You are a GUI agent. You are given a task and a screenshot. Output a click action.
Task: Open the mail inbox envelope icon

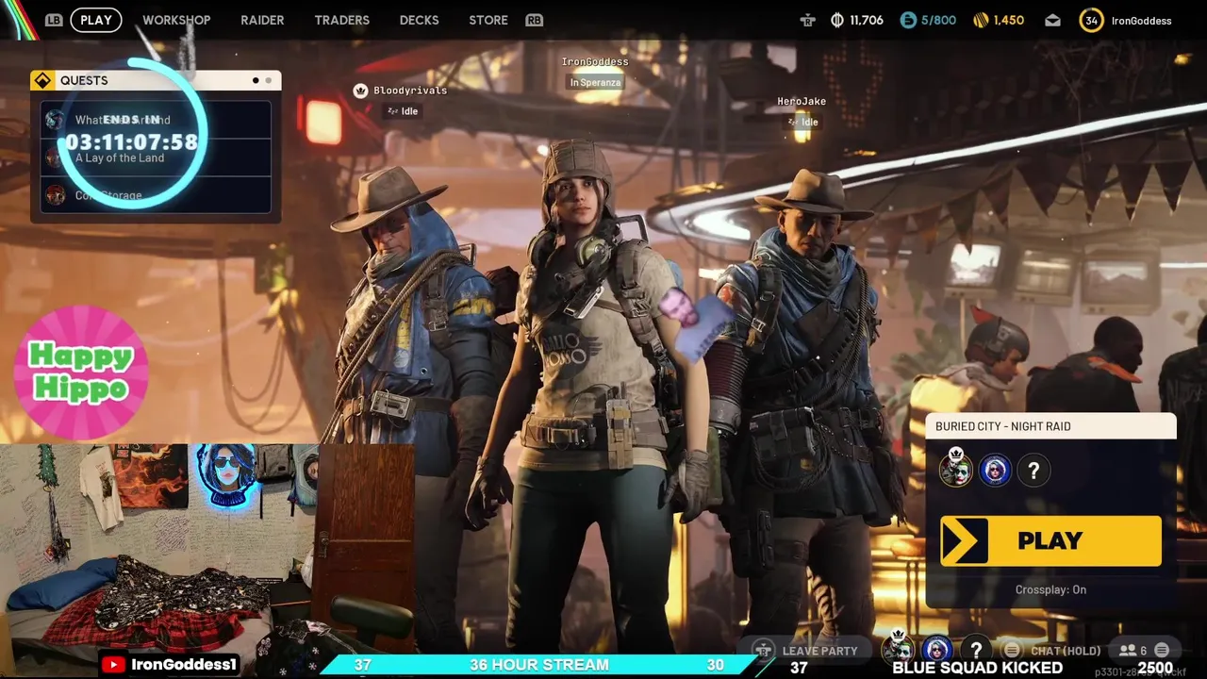coord(1052,20)
